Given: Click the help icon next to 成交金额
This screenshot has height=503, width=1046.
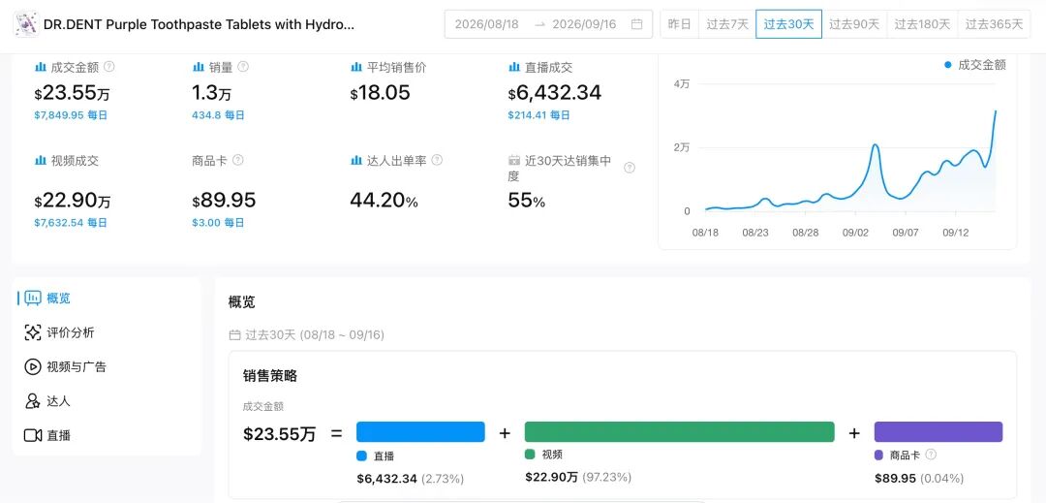Looking at the screenshot, I should [x=109, y=67].
